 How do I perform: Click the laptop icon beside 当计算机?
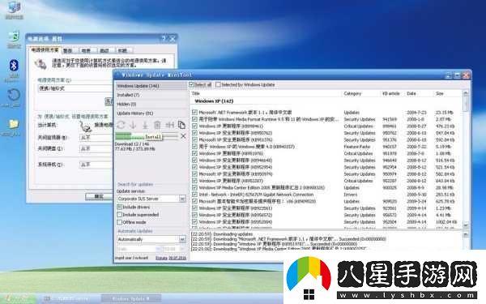point(85,126)
